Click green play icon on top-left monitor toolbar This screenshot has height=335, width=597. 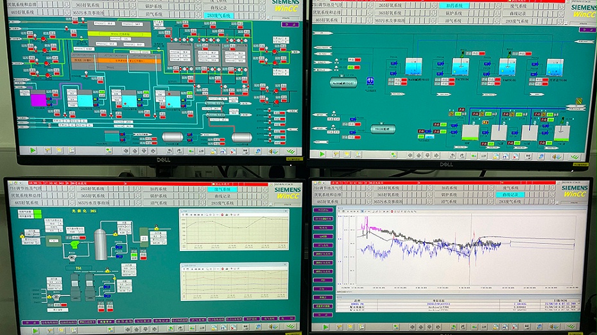tap(33, 151)
